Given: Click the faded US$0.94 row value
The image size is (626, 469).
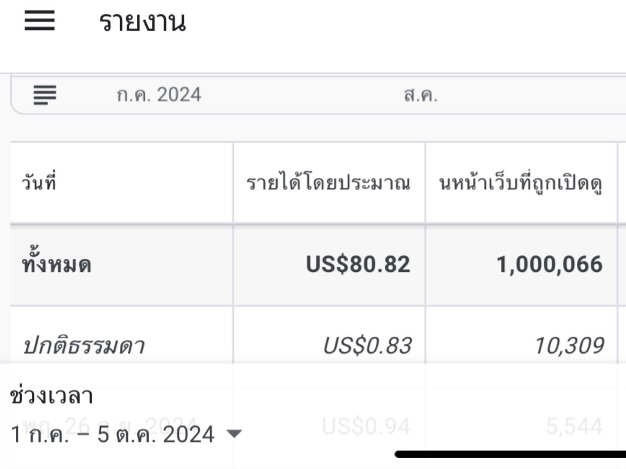Looking at the screenshot, I should [366, 426].
